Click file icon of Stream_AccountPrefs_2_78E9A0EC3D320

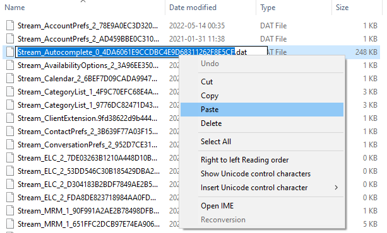click(x=10, y=25)
